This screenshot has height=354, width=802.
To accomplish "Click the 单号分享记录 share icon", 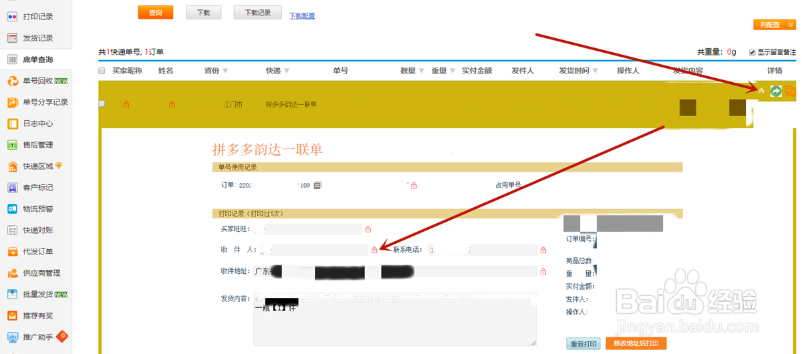I will pyautogui.click(x=12, y=102).
